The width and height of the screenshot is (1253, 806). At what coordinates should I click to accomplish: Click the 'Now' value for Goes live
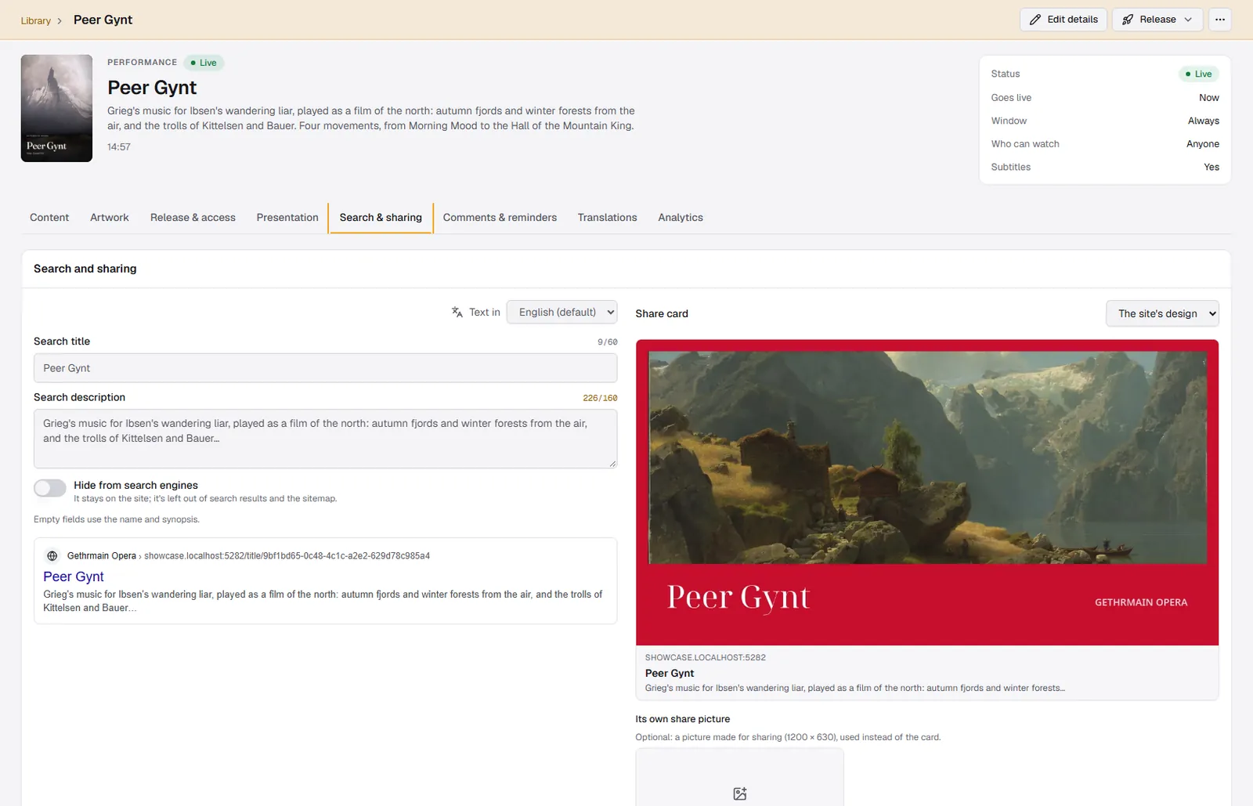click(x=1209, y=98)
